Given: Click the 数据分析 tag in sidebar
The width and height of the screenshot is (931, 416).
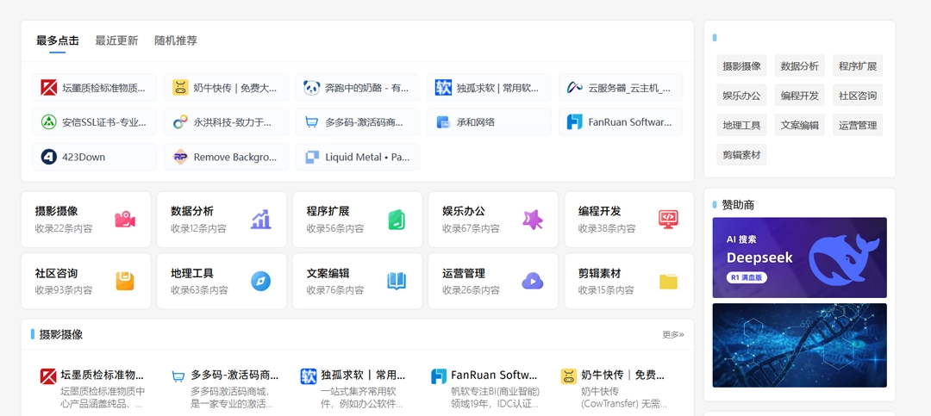Looking at the screenshot, I should (799, 65).
